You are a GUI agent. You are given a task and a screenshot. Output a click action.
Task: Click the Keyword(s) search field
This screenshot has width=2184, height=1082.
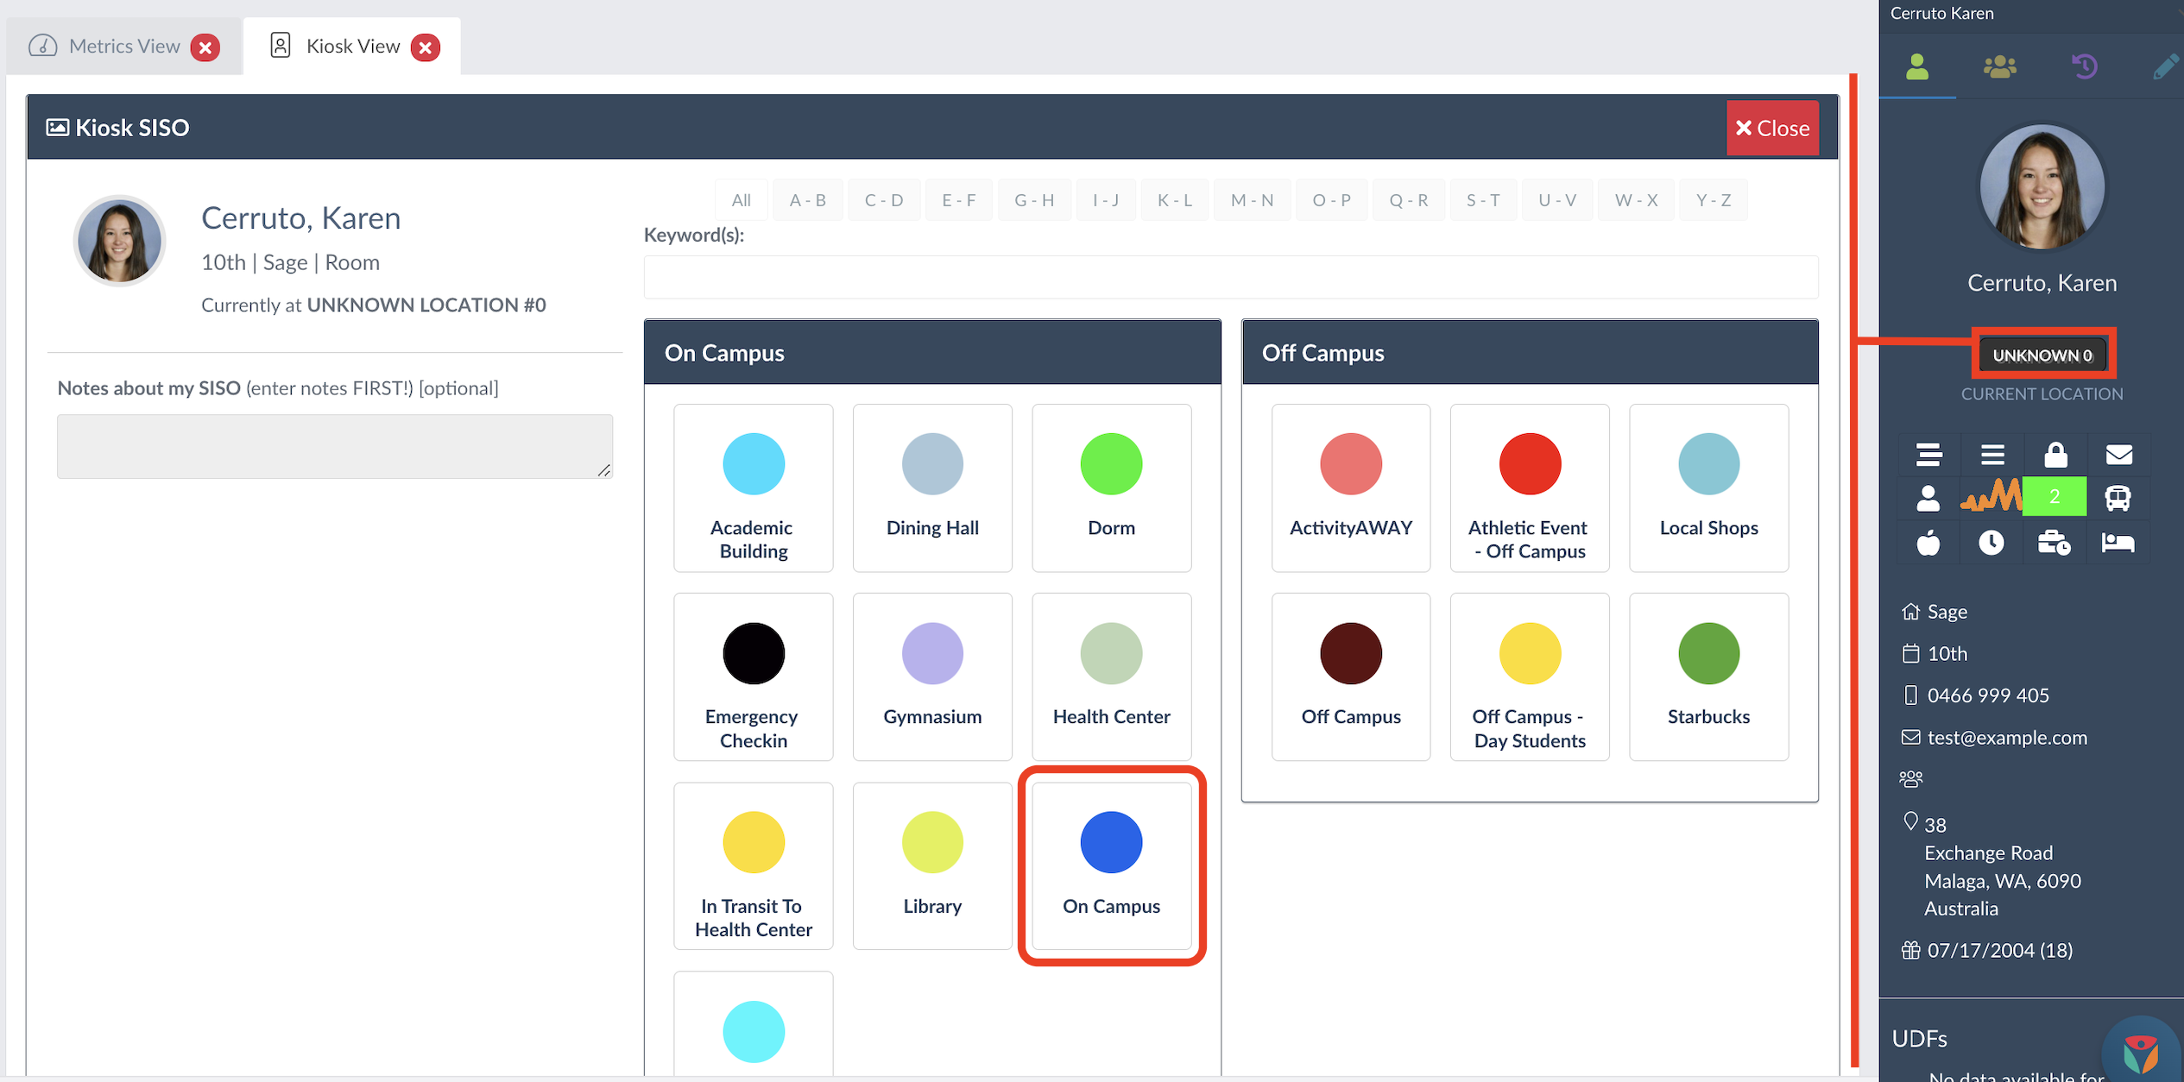coord(1230,277)
